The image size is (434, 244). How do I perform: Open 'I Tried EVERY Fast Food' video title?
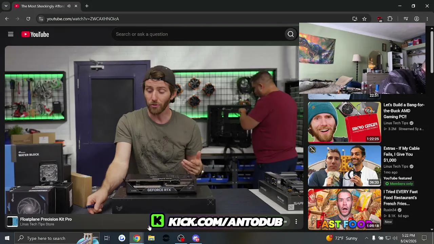click(400, 198)
